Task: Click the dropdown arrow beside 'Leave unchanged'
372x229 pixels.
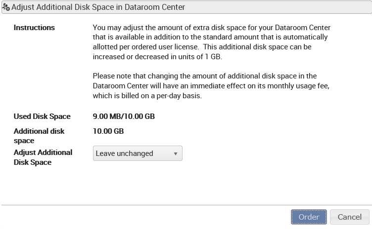Action: pos(175,153)
